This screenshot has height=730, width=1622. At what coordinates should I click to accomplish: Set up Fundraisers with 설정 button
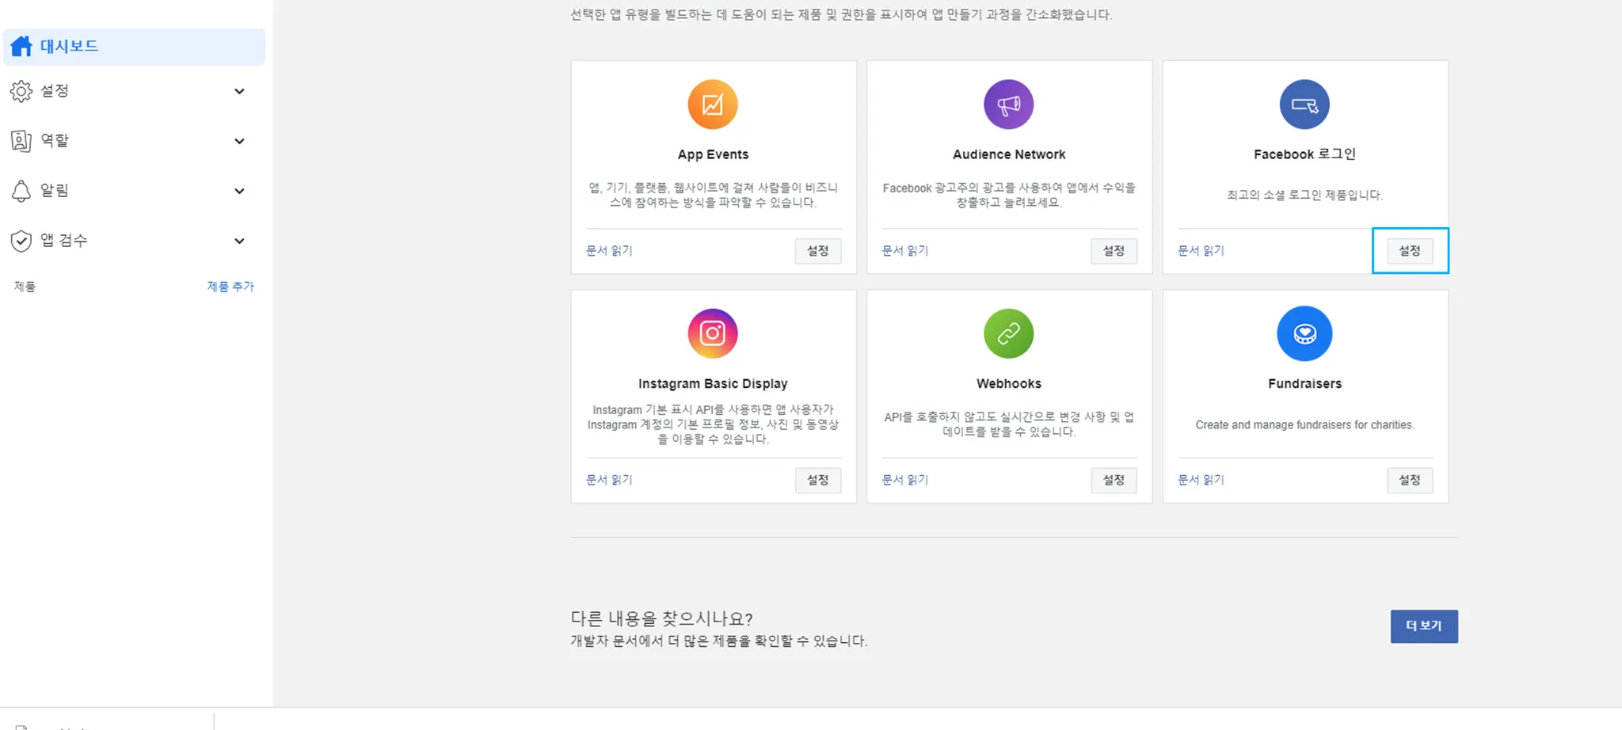point(1410,480)
